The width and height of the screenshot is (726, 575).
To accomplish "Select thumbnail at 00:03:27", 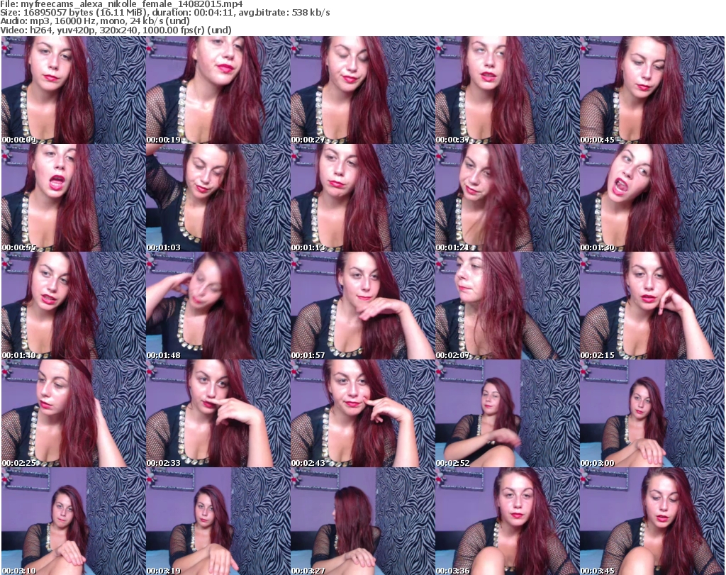I will [x=362, y=521].
